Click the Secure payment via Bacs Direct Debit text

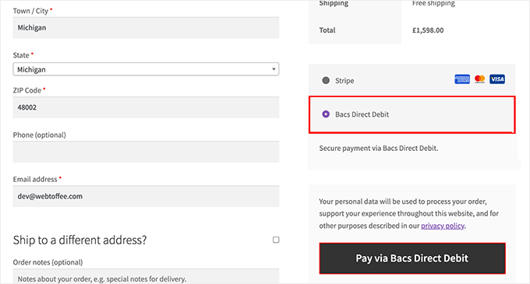coord(379,149)
